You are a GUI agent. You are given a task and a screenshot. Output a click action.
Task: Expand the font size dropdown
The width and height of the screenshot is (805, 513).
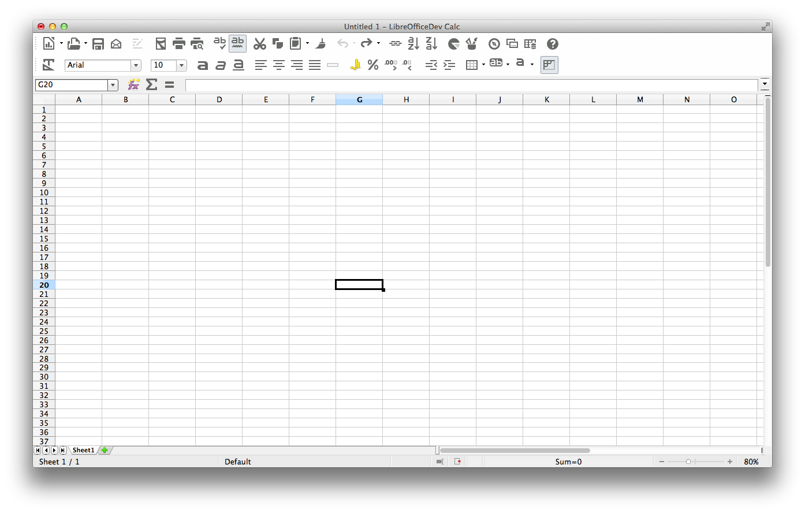tap(181, 65)
